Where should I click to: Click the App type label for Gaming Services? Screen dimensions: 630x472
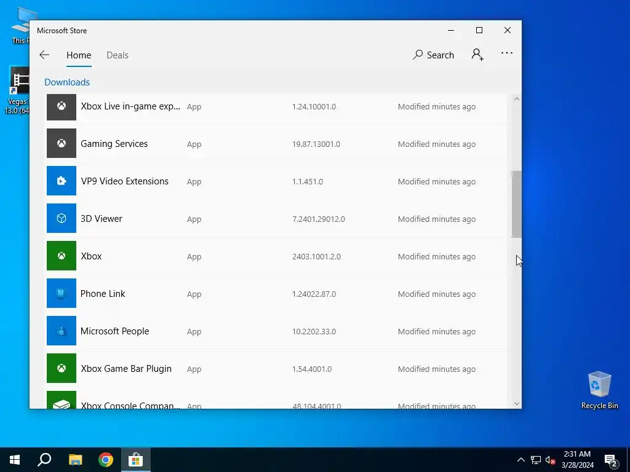pos(194,144)
